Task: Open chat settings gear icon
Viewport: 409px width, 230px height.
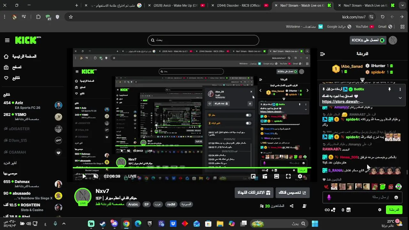Action: (380, 210)
